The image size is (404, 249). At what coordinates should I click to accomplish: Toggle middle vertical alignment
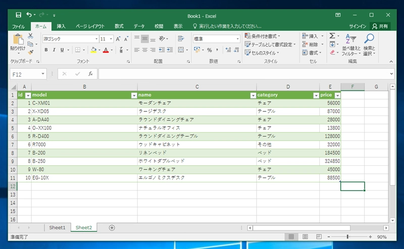click(145, 39)
